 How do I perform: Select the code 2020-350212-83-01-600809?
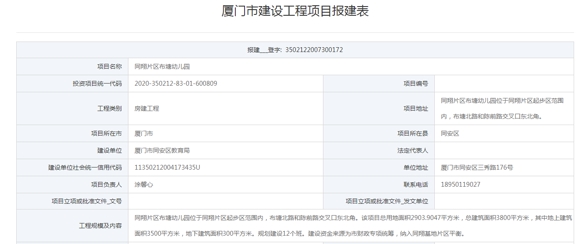[x=176, y=84]
